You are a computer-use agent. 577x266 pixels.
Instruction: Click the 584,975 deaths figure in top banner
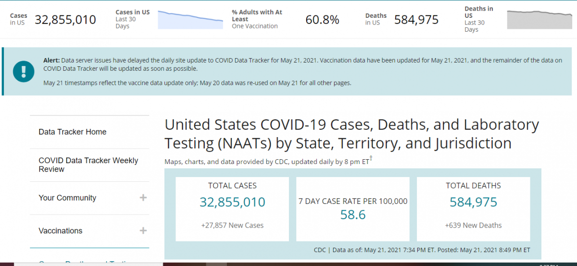416,20
